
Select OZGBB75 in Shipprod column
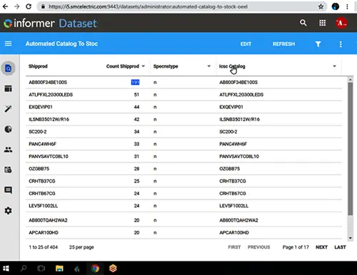39,169
